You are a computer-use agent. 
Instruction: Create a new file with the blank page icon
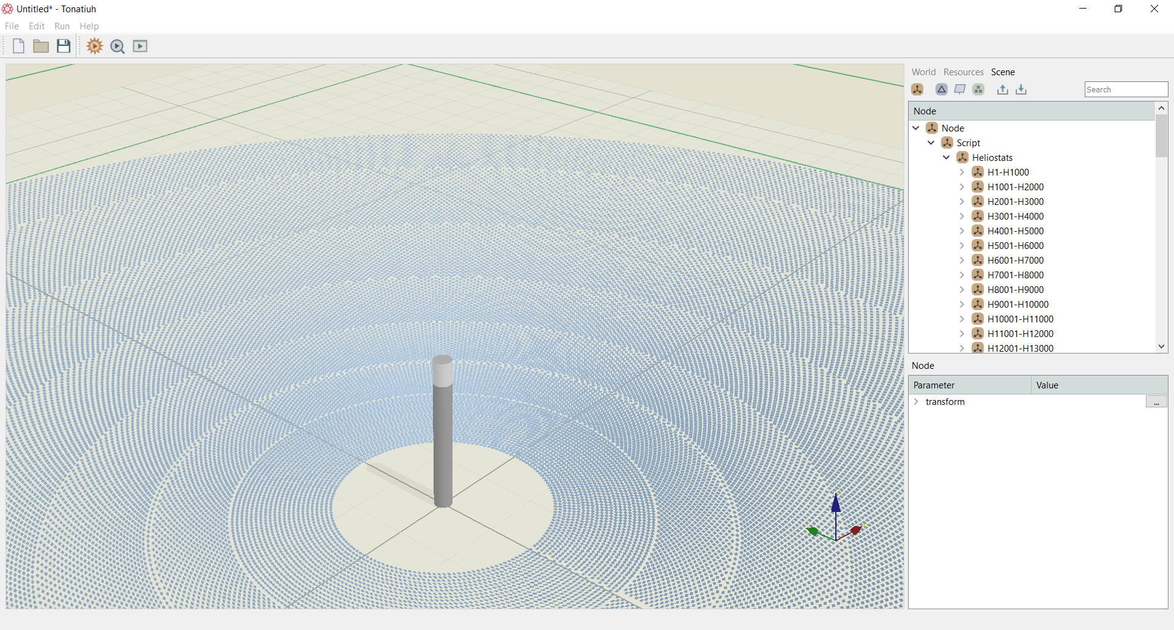tap(18, 46)
